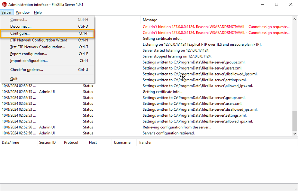Click the Date/Time column header in sessions pane

coord(19,142)
